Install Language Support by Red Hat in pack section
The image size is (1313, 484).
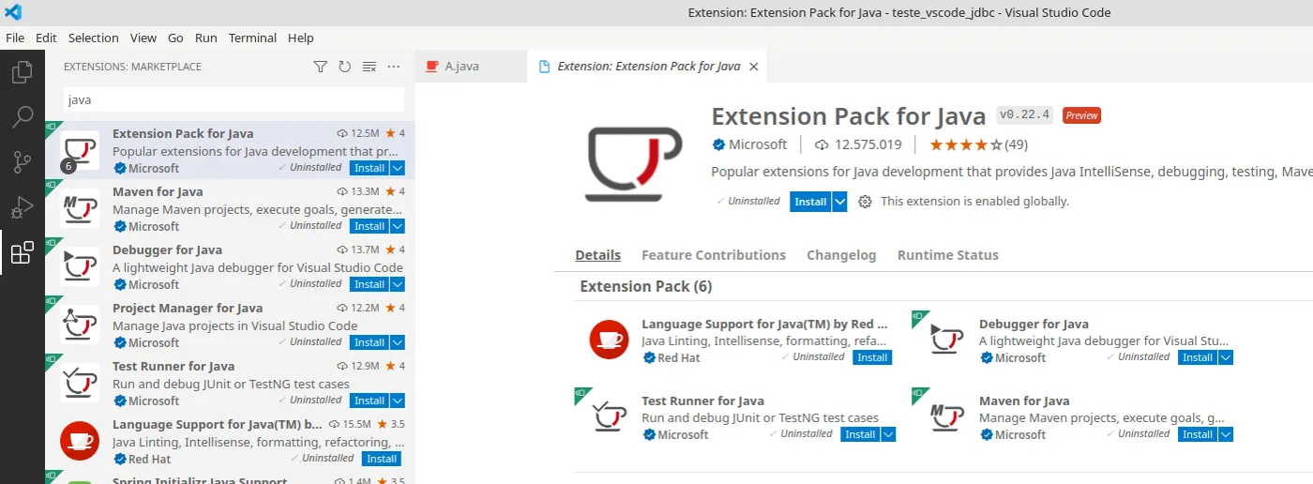point(872,357)
